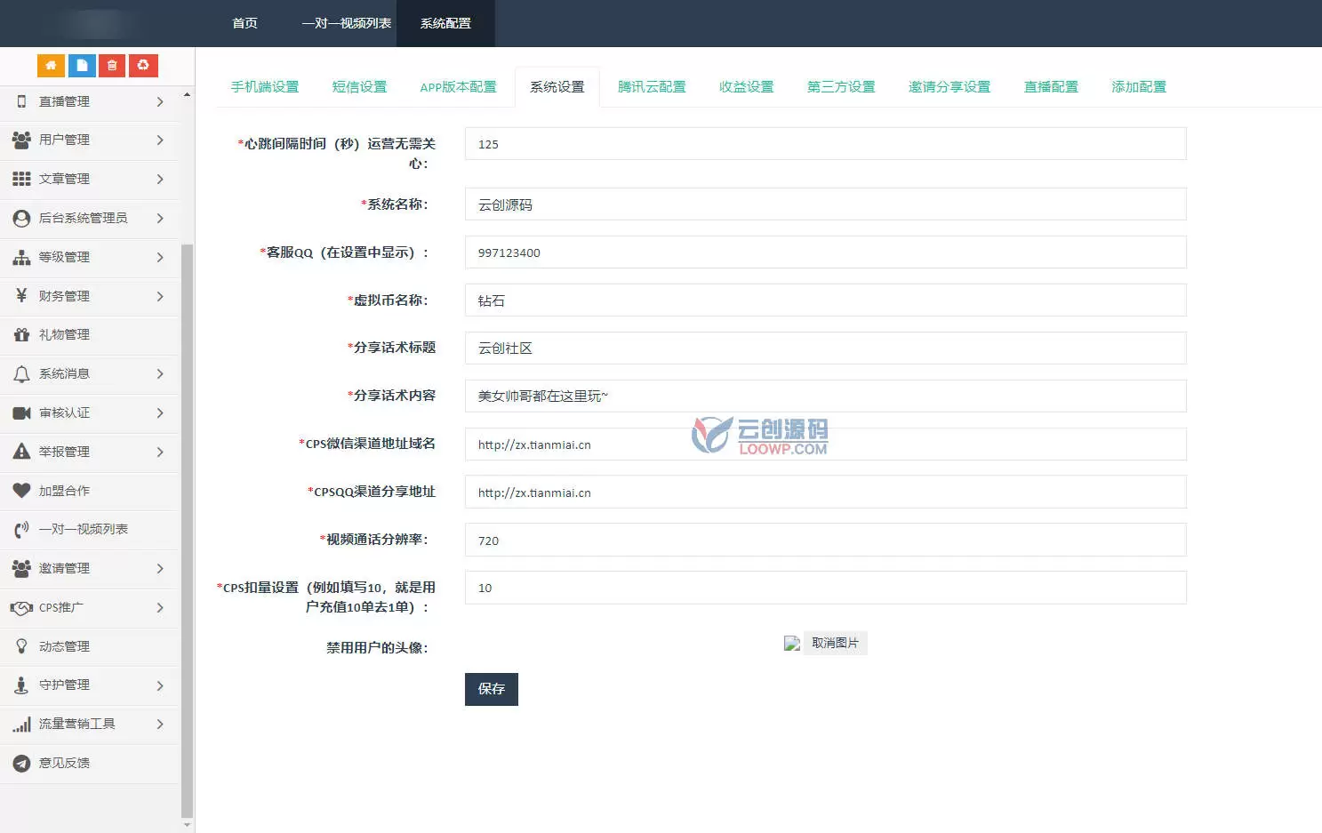Expand the 系统消息 chevron
1322x833 pixels.
[160, 373]
